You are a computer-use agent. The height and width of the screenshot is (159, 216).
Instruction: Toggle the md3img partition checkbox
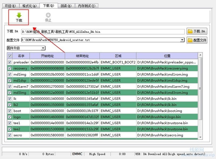click(10, 93)
